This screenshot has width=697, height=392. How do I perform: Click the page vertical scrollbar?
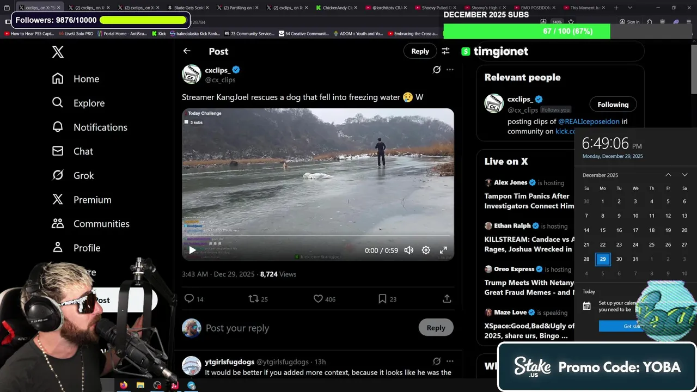(694, 69)
